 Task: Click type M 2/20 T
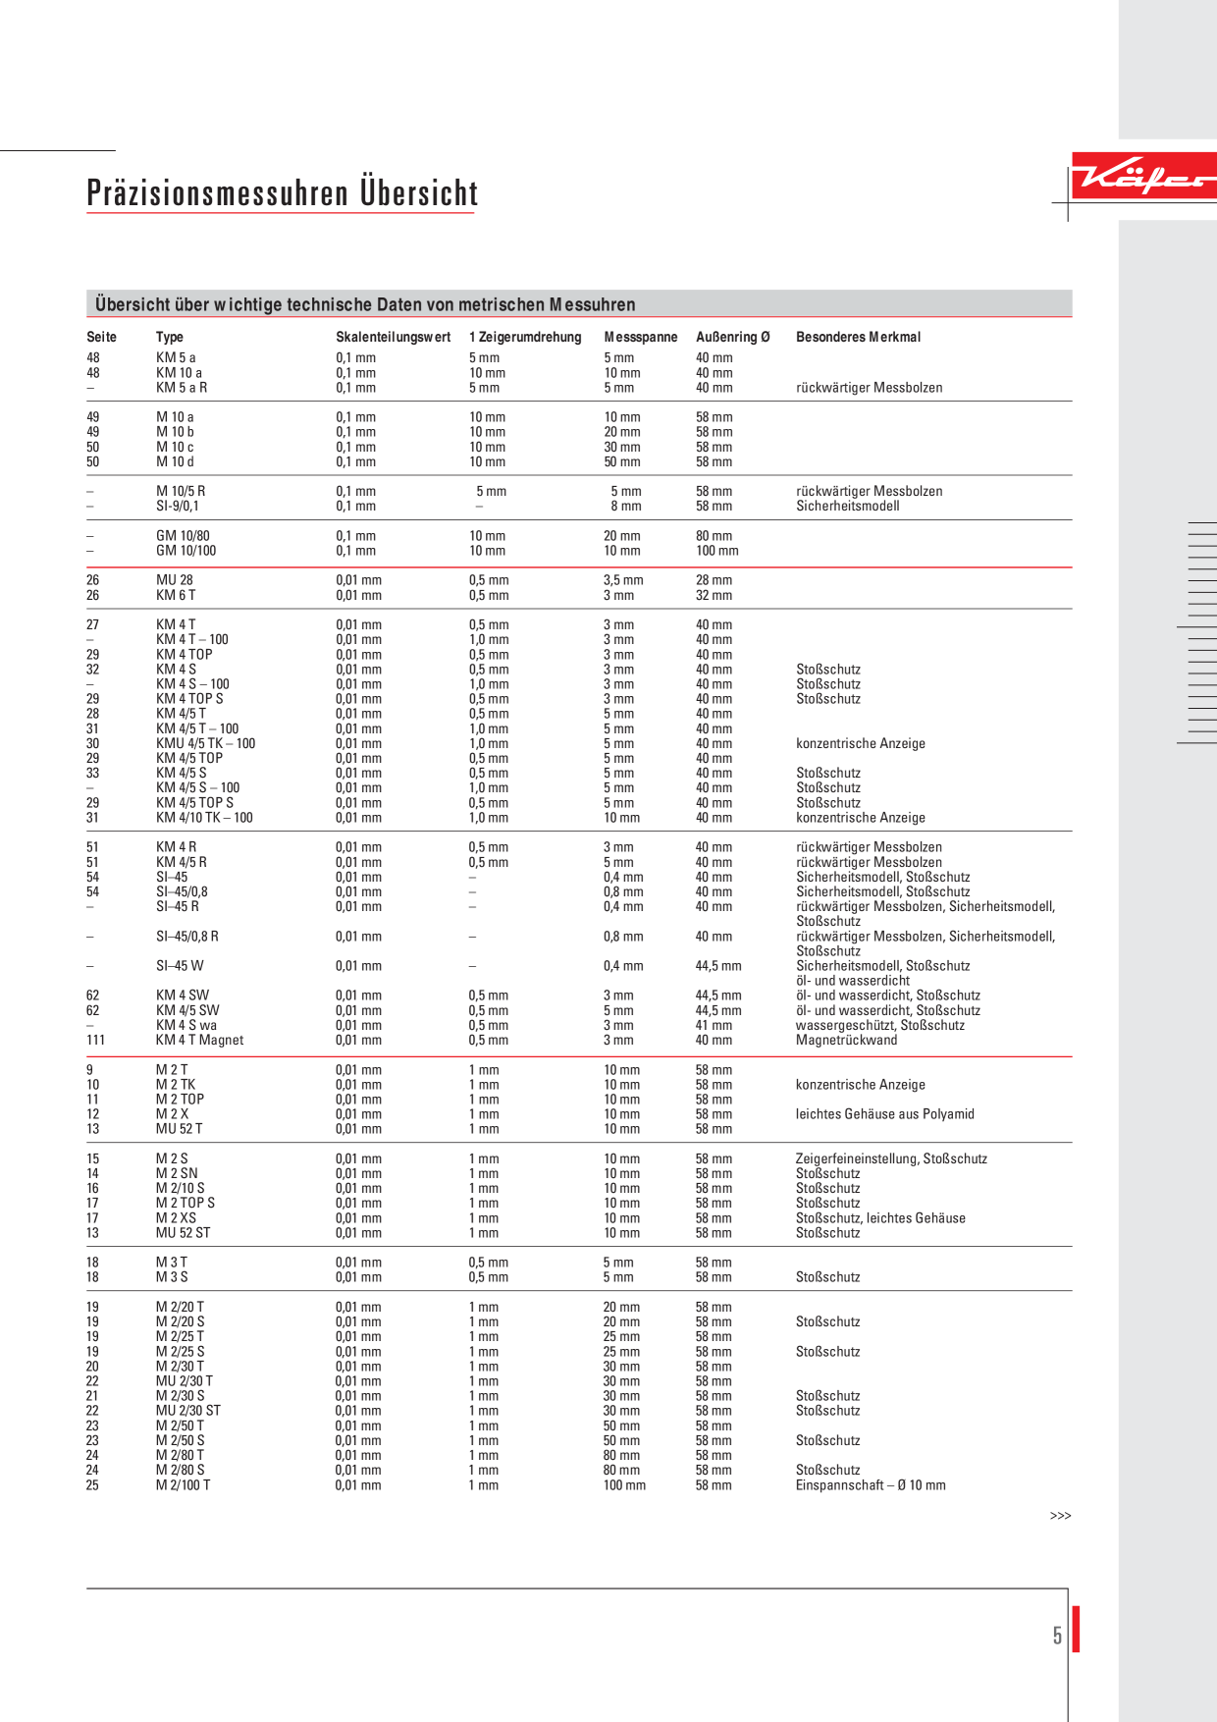180,1308
